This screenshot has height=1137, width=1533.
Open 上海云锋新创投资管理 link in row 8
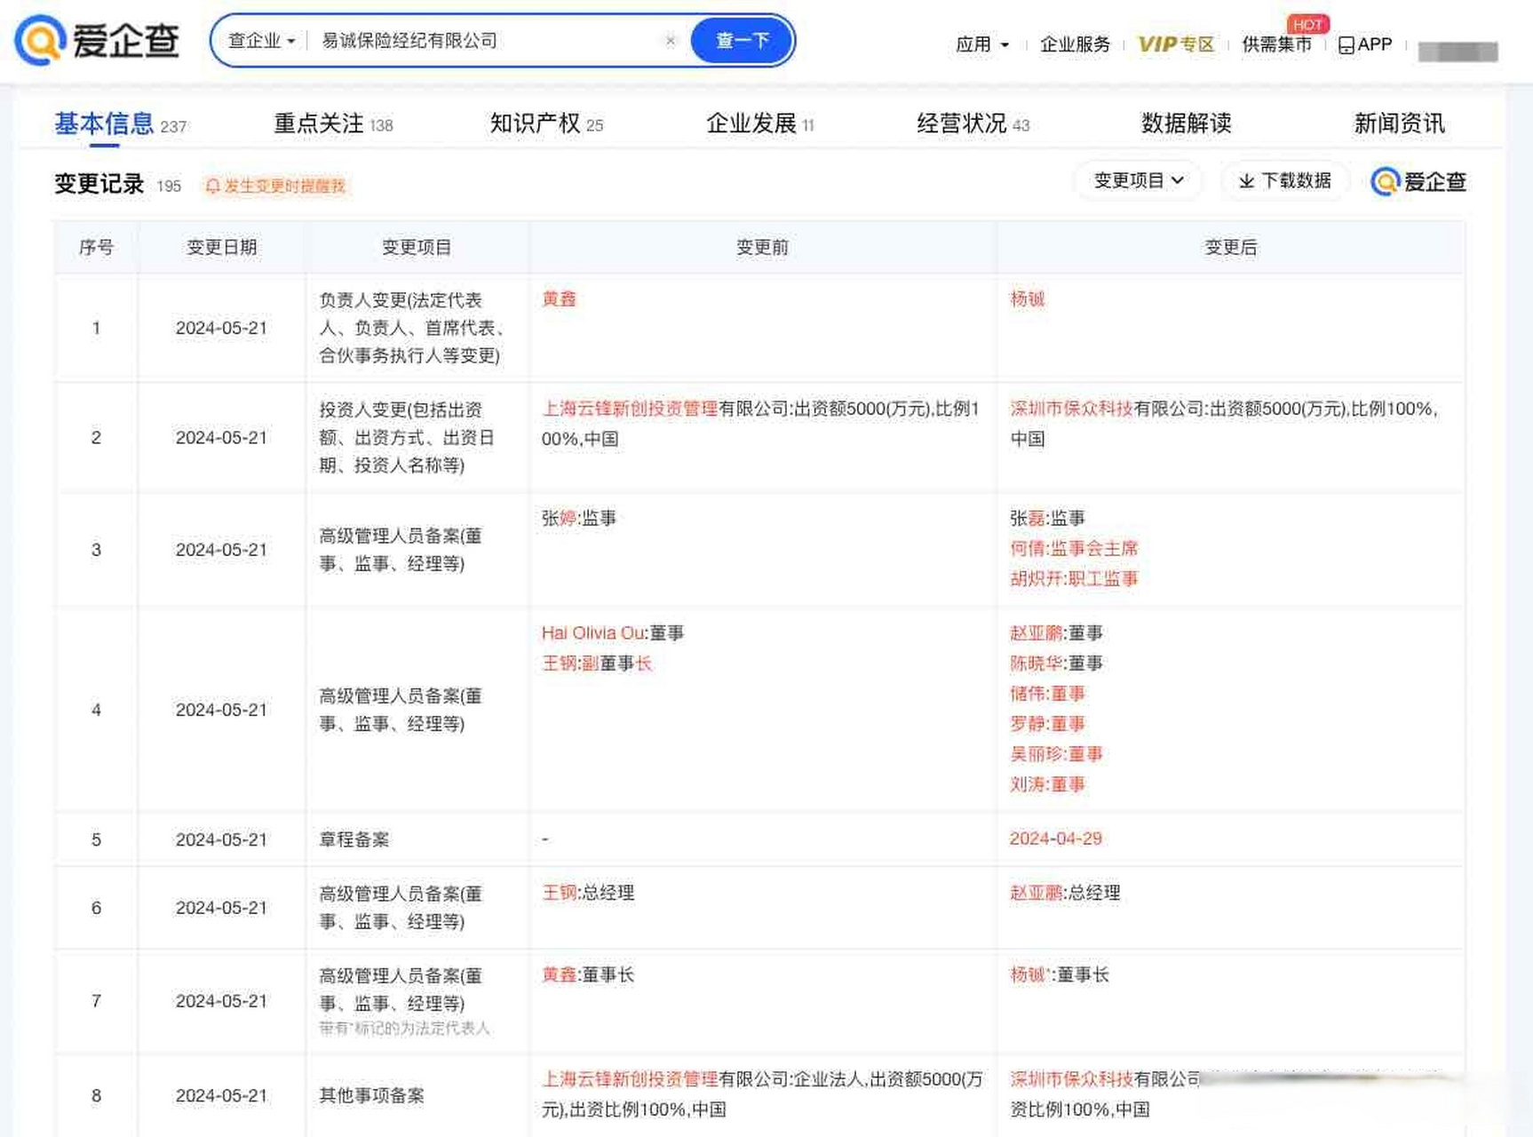(630, 1079)
